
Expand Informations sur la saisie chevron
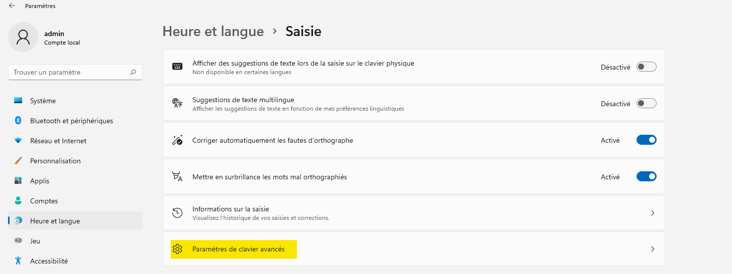pos(652,213)
